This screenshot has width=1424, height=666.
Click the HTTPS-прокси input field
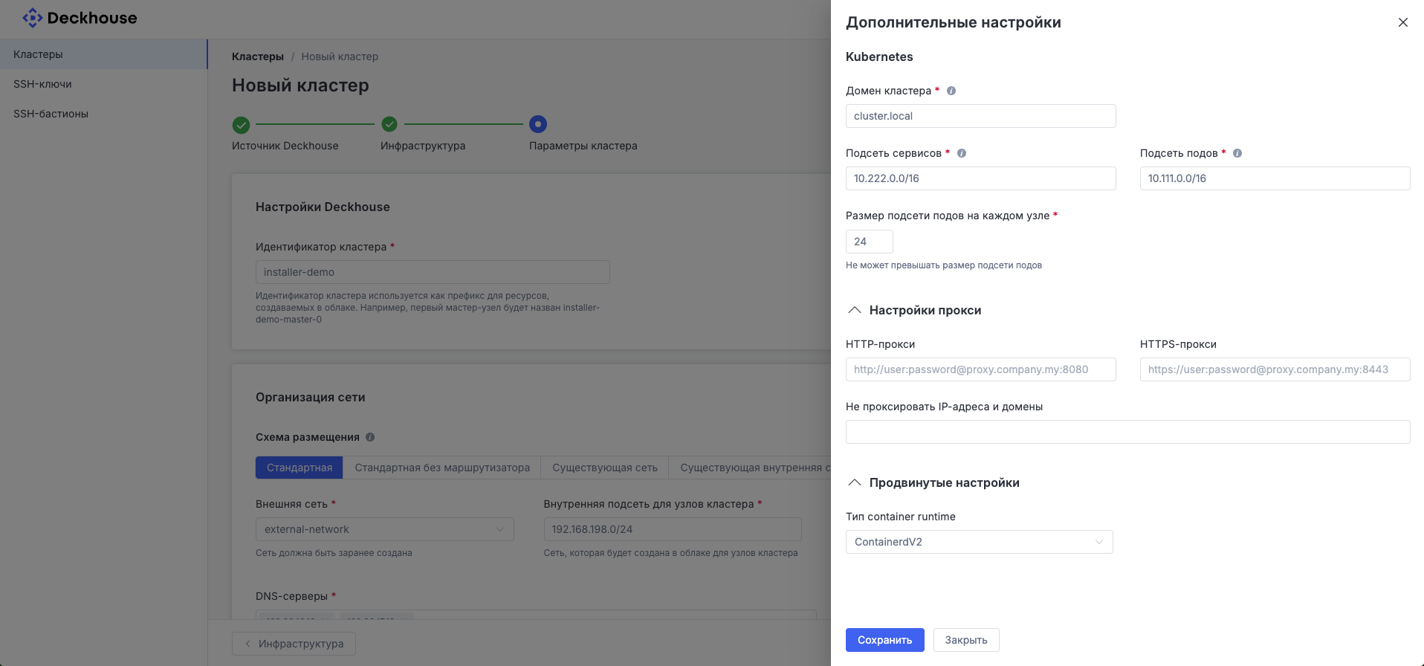(1275, 369)
